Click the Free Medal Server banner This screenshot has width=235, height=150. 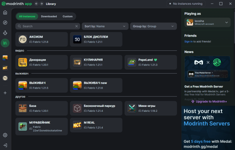[208, 74]
